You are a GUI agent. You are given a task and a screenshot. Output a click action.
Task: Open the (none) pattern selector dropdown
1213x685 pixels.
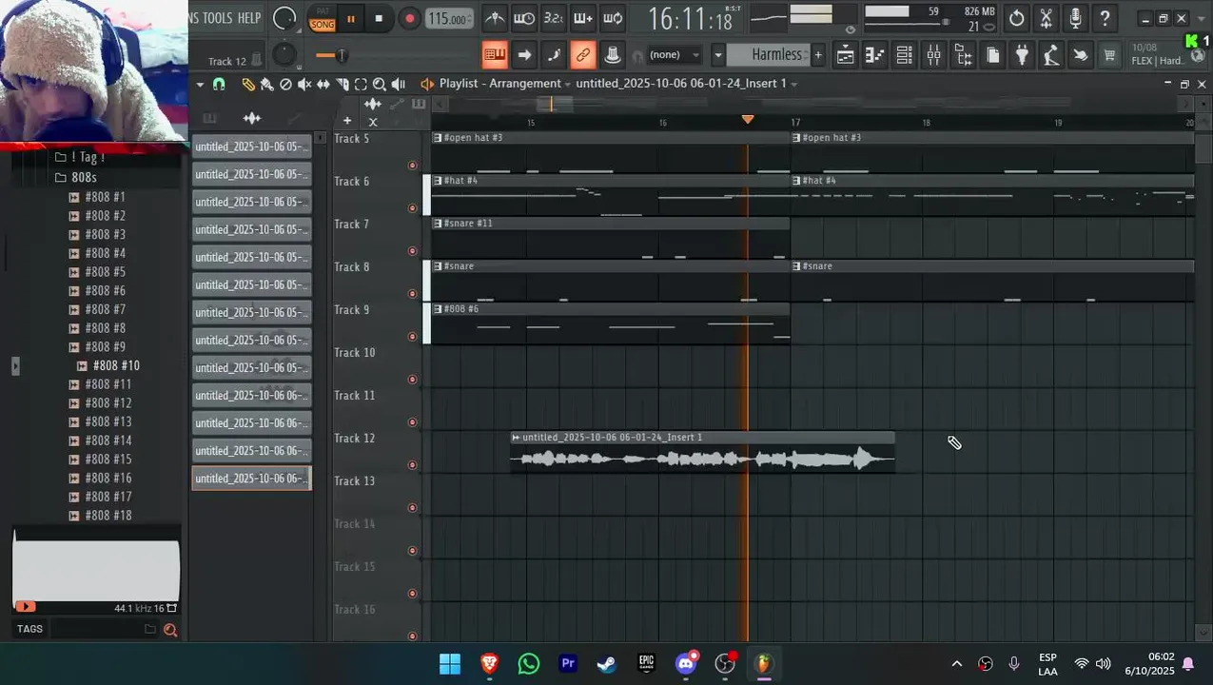[x=675, y=55]
